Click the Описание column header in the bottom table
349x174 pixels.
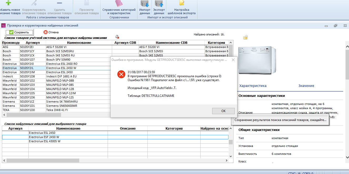click(128, 129)
